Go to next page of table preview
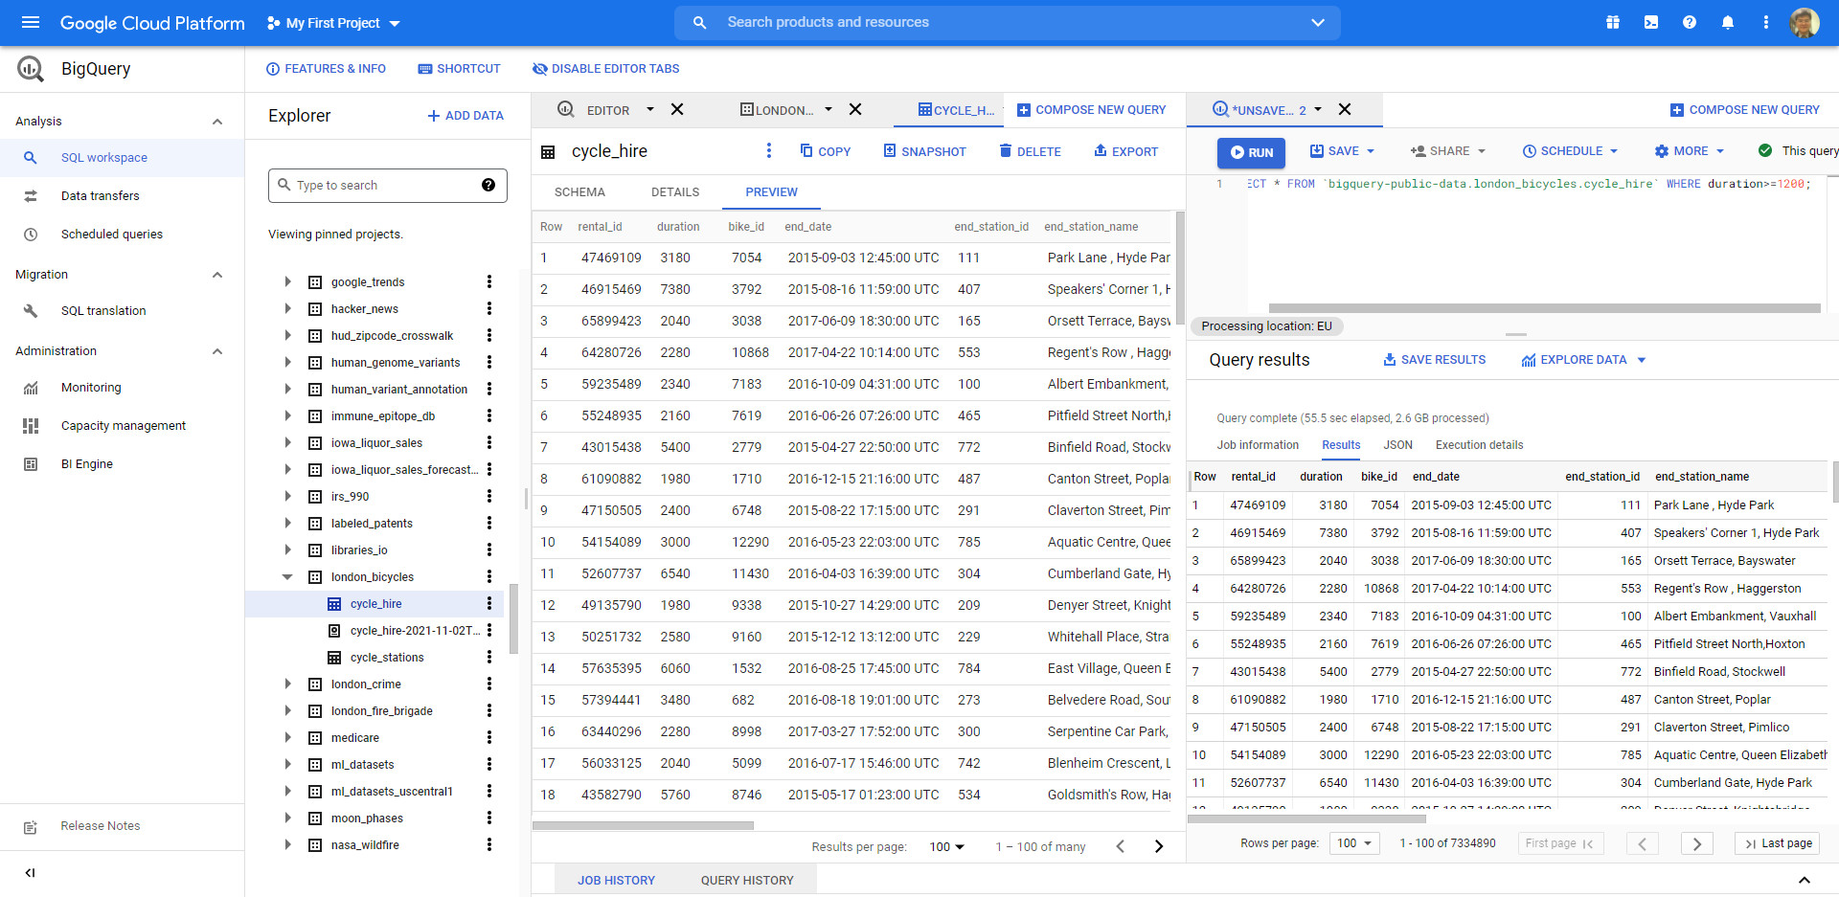The image size is (1839, 897). tap(1159, 846)
